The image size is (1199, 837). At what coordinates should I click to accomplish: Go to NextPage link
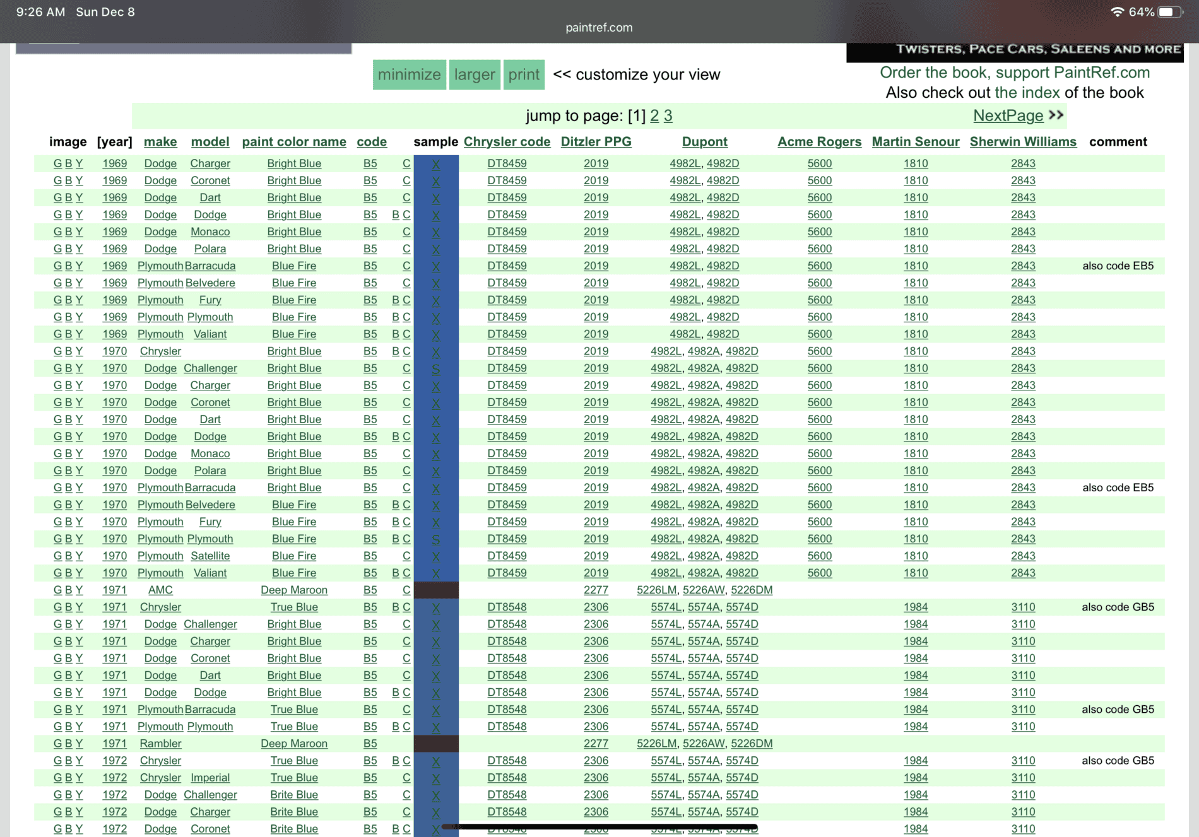tap(1008, 115)
